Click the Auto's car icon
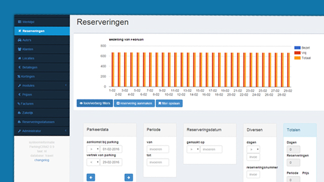The width and height of the screenshot is (324, 182). click(x=20, y=40)
